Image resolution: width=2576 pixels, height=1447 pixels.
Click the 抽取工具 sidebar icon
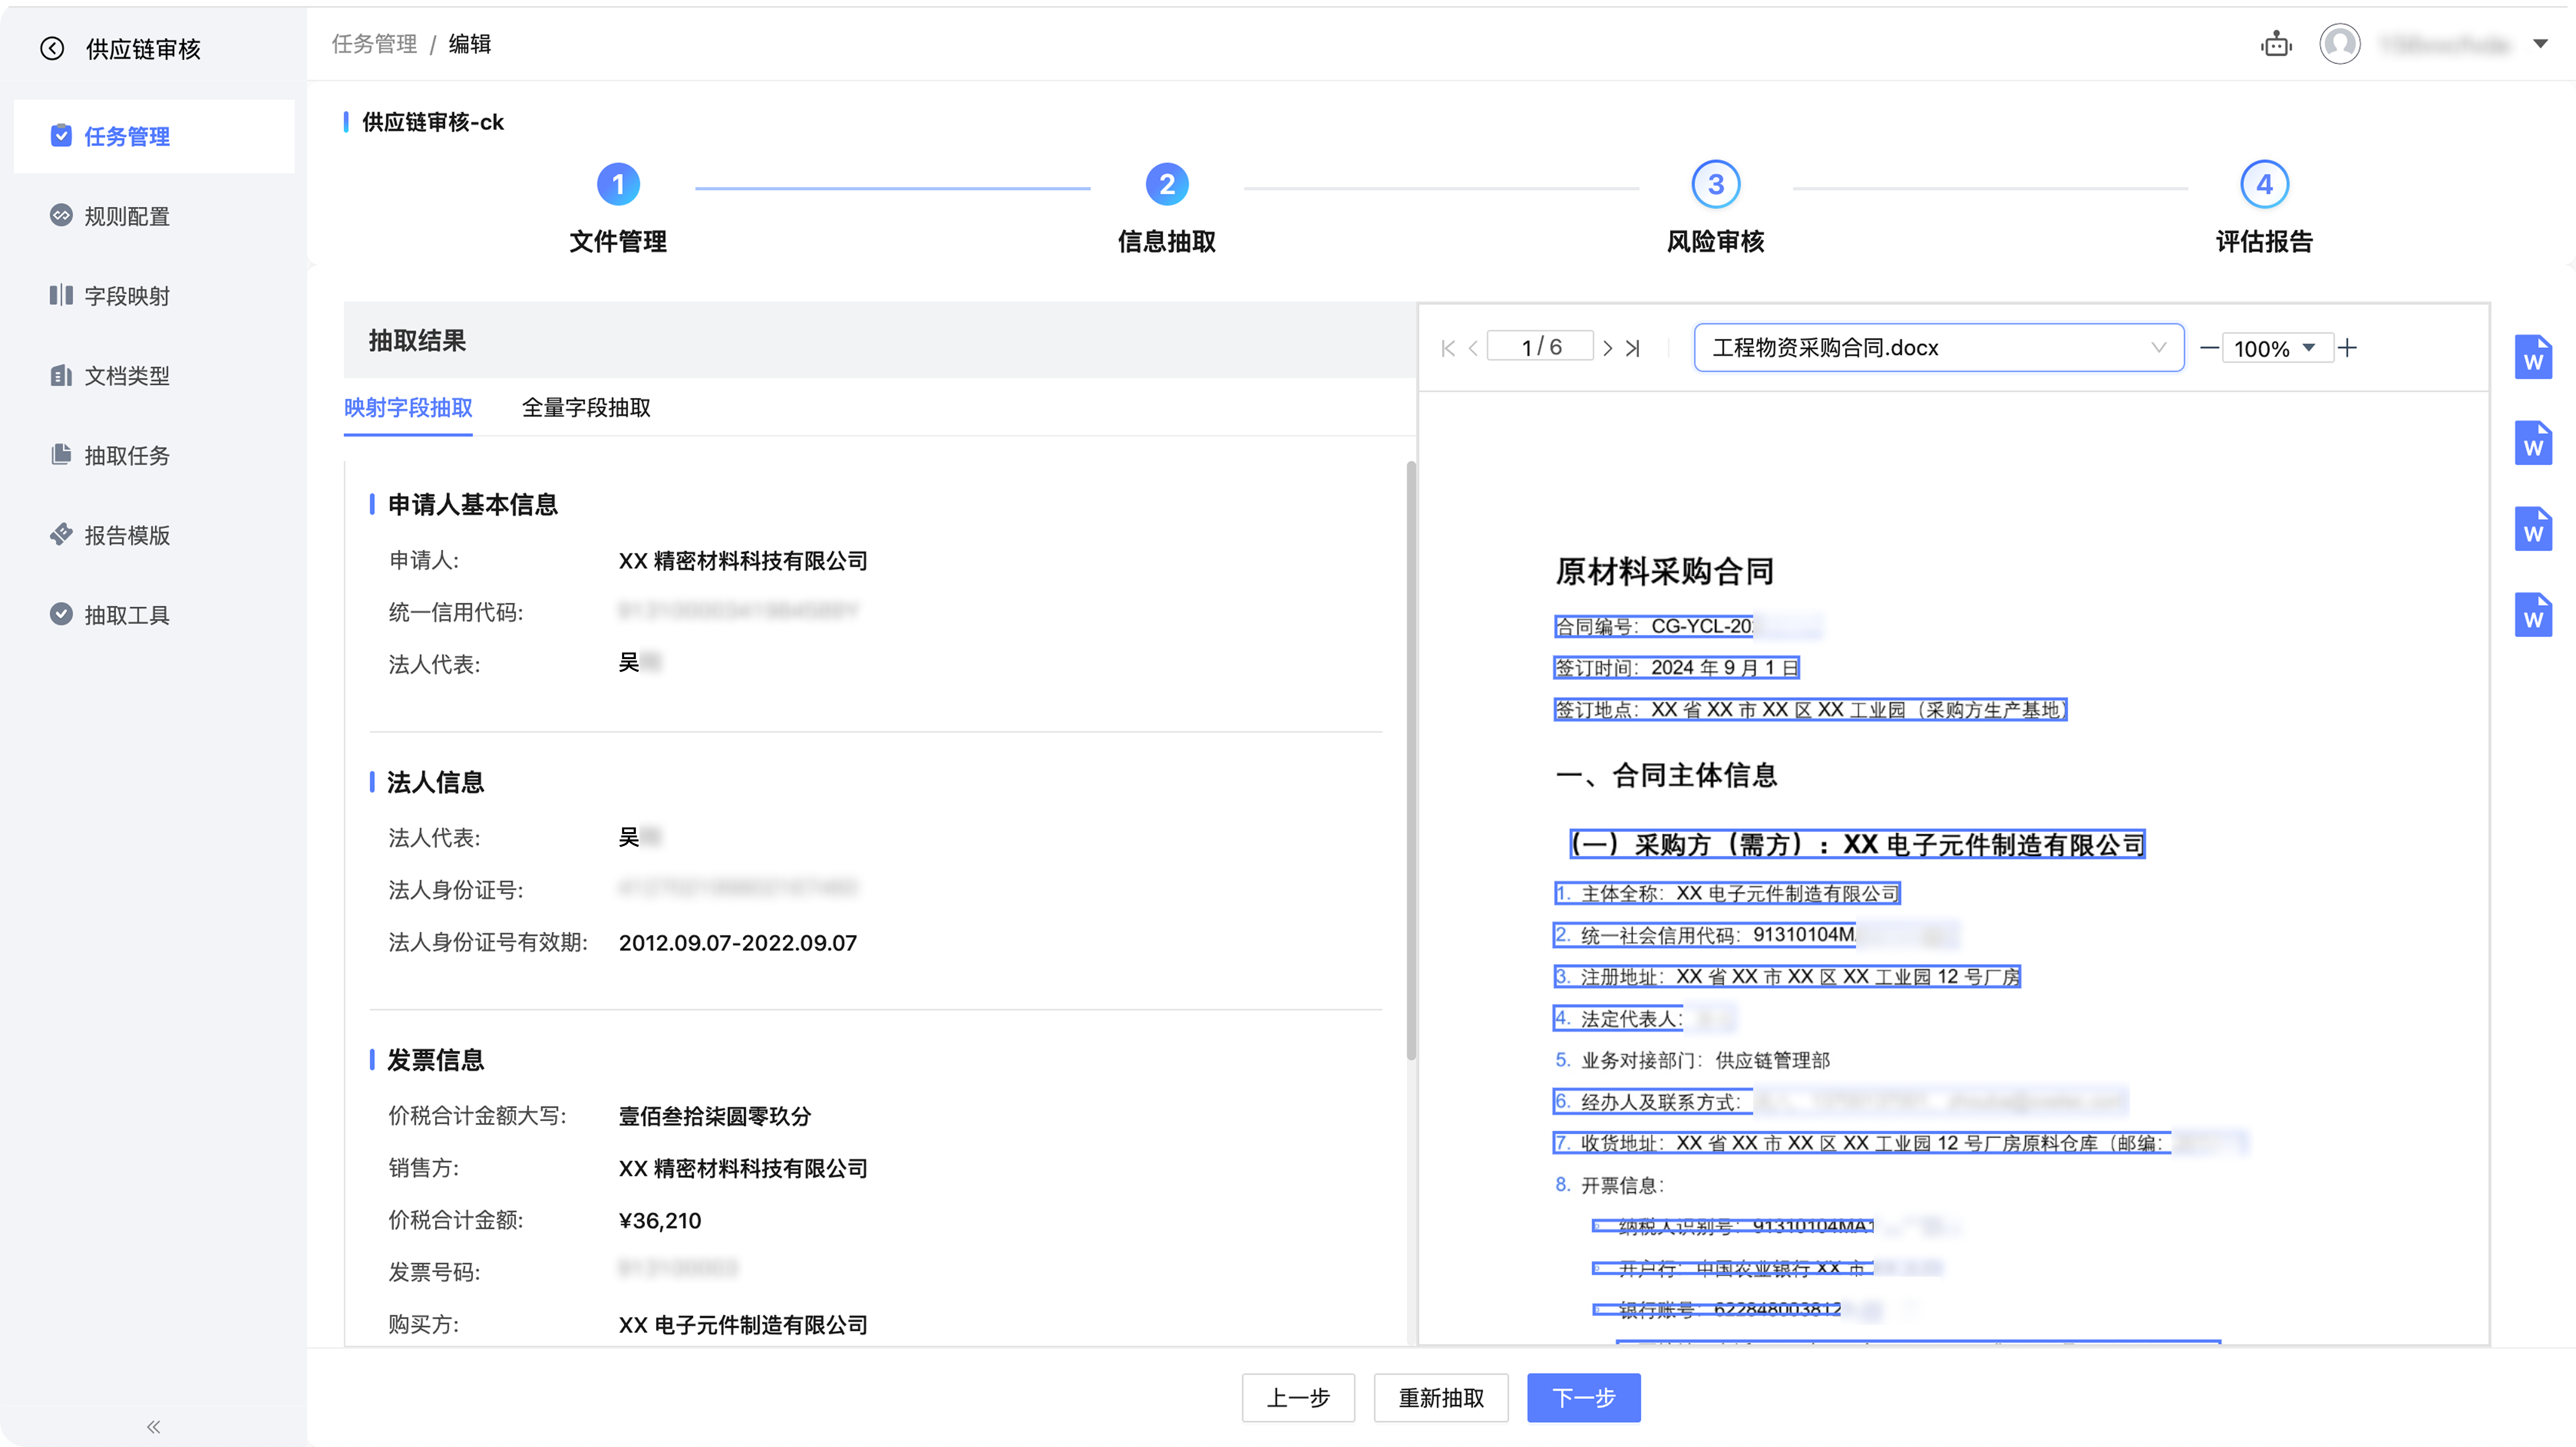(61, 615)
